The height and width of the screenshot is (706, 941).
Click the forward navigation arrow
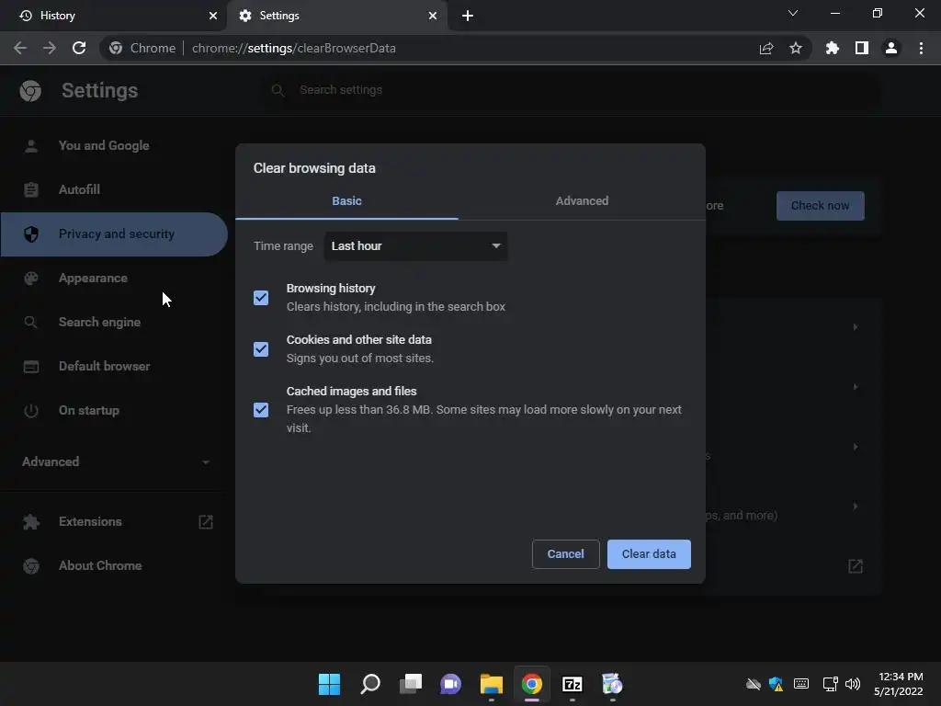[x=50, y=48]
